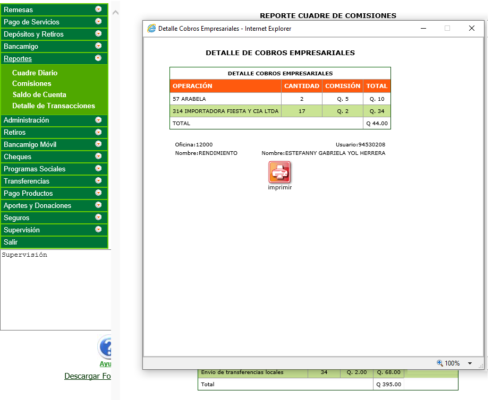Expand the Pago de Servicios arrow icon
The width and height of the screenshot is (501, 400).
tap(98, 22)
